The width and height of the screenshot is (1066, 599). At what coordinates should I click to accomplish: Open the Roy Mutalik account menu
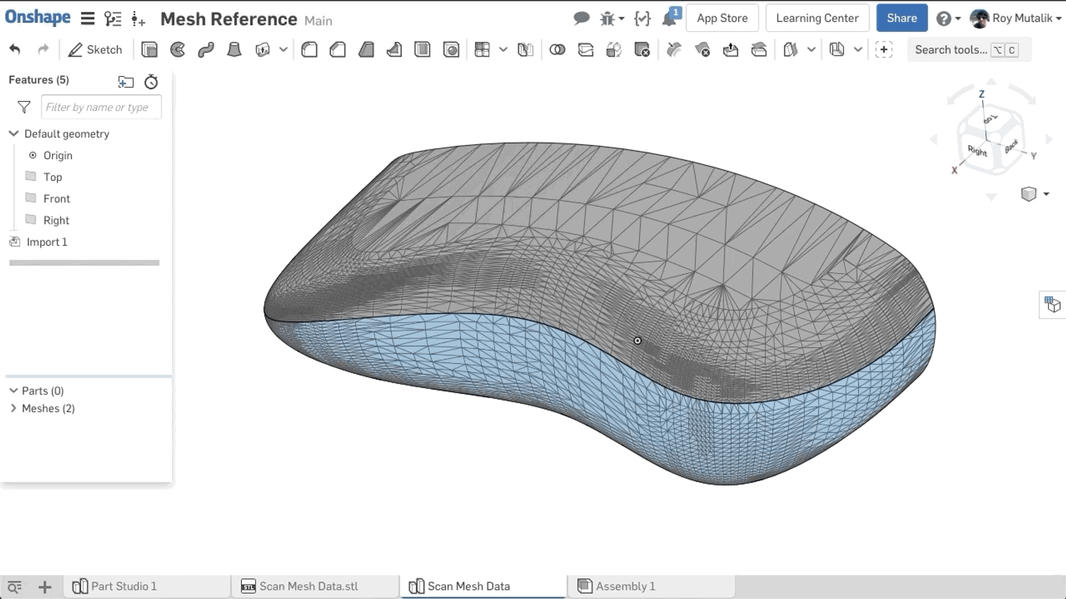pos(1016,19)
